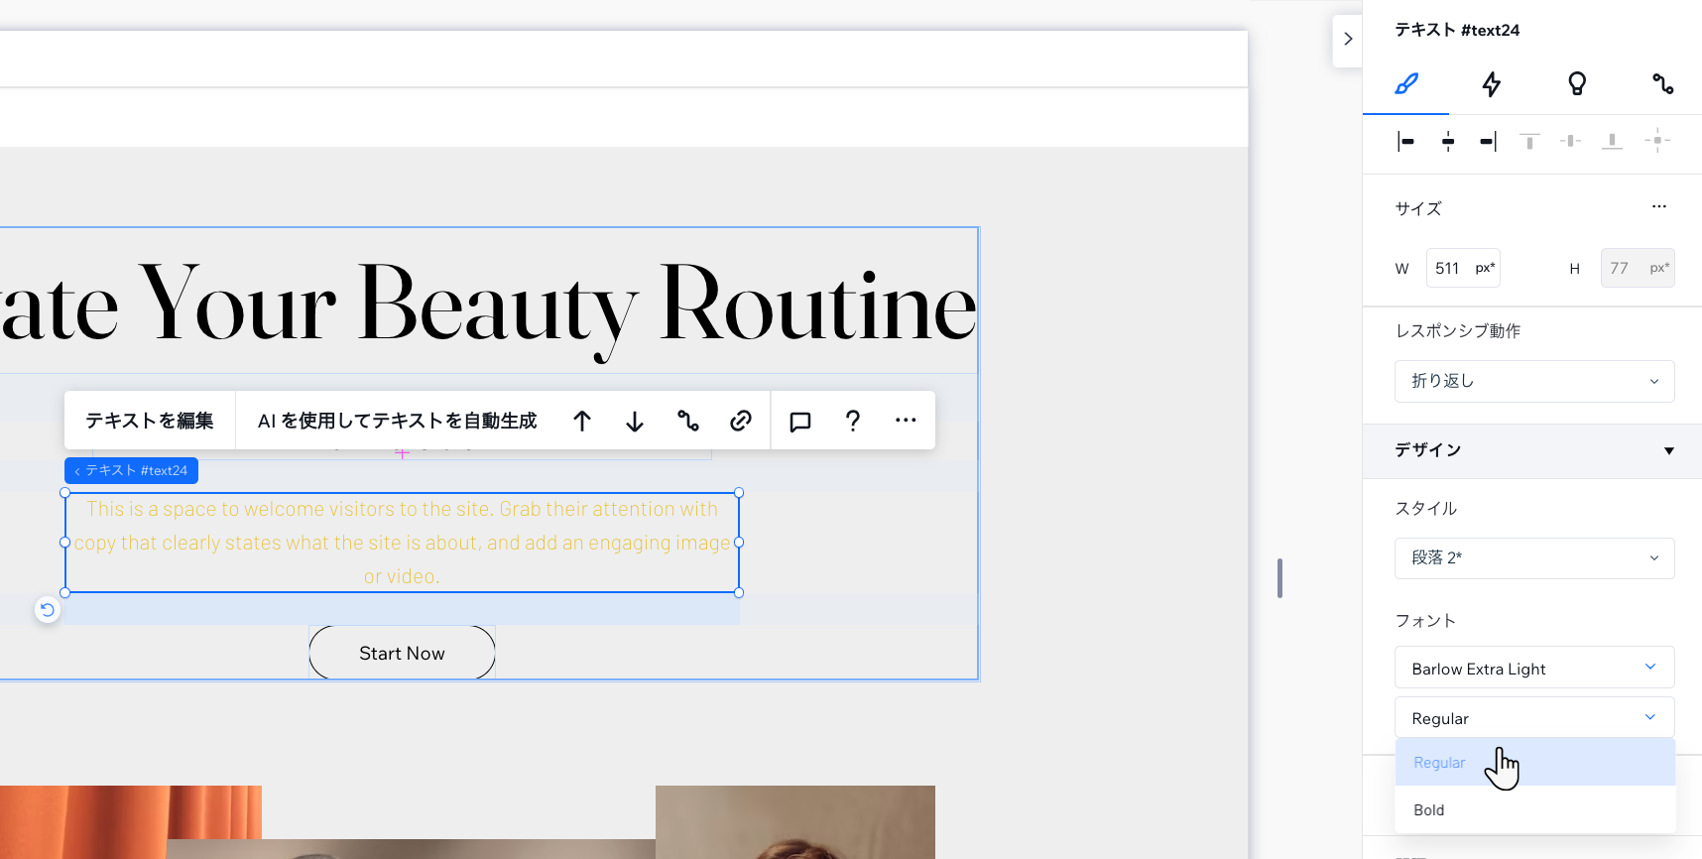Align element to top edge

(1530, 142)
